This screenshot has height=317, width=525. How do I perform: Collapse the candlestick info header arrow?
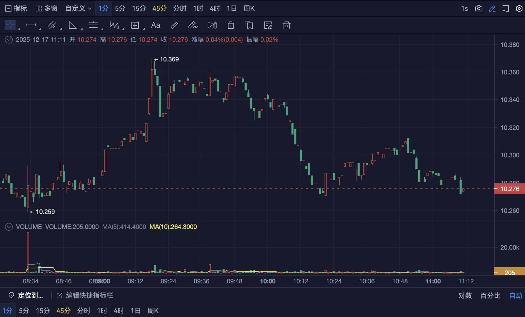pyautogui.click(x=9, y=40)
